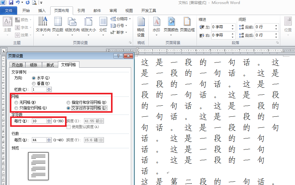The image size is (295, 185).
Task: Open the 字体 theme fonts menu
Action: click(x=23, y=28)
